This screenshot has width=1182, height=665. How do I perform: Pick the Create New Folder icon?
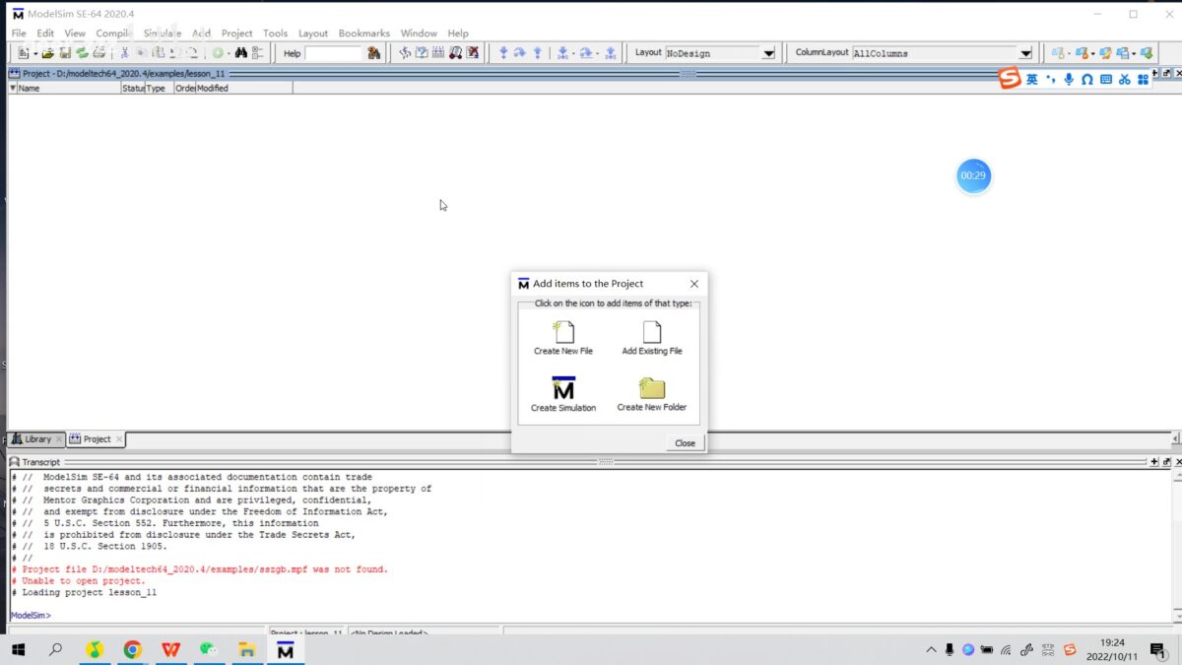point(652,388)
